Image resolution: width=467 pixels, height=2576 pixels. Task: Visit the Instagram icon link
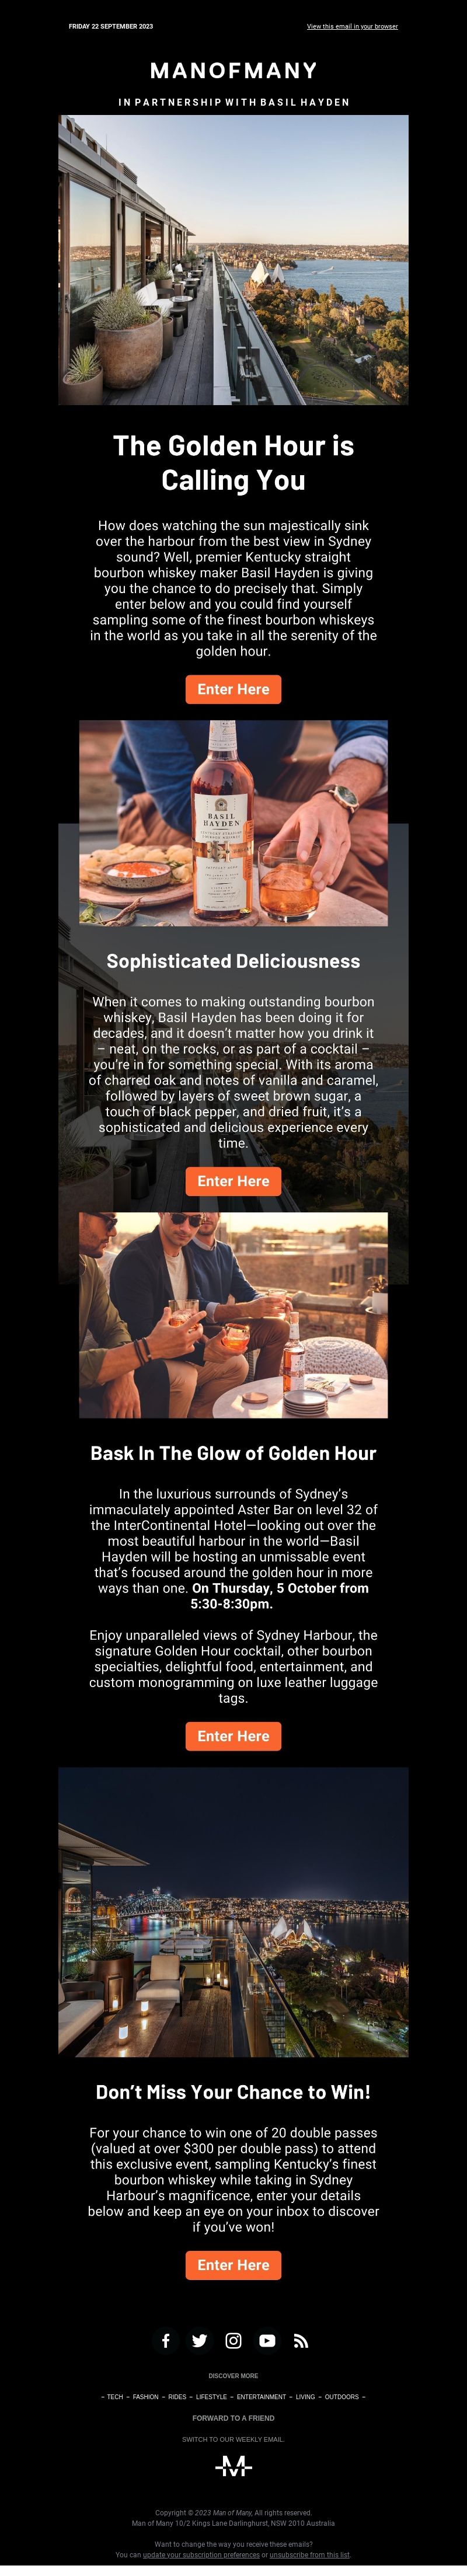(x=233, y=2340)
